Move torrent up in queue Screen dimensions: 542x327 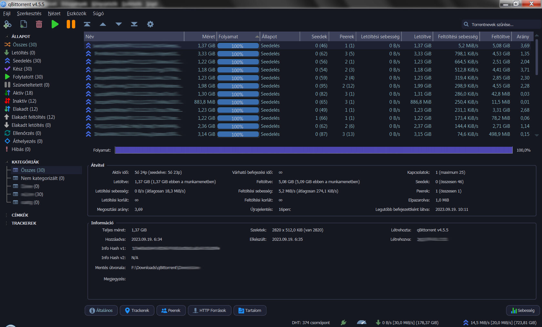click(103, 24)
